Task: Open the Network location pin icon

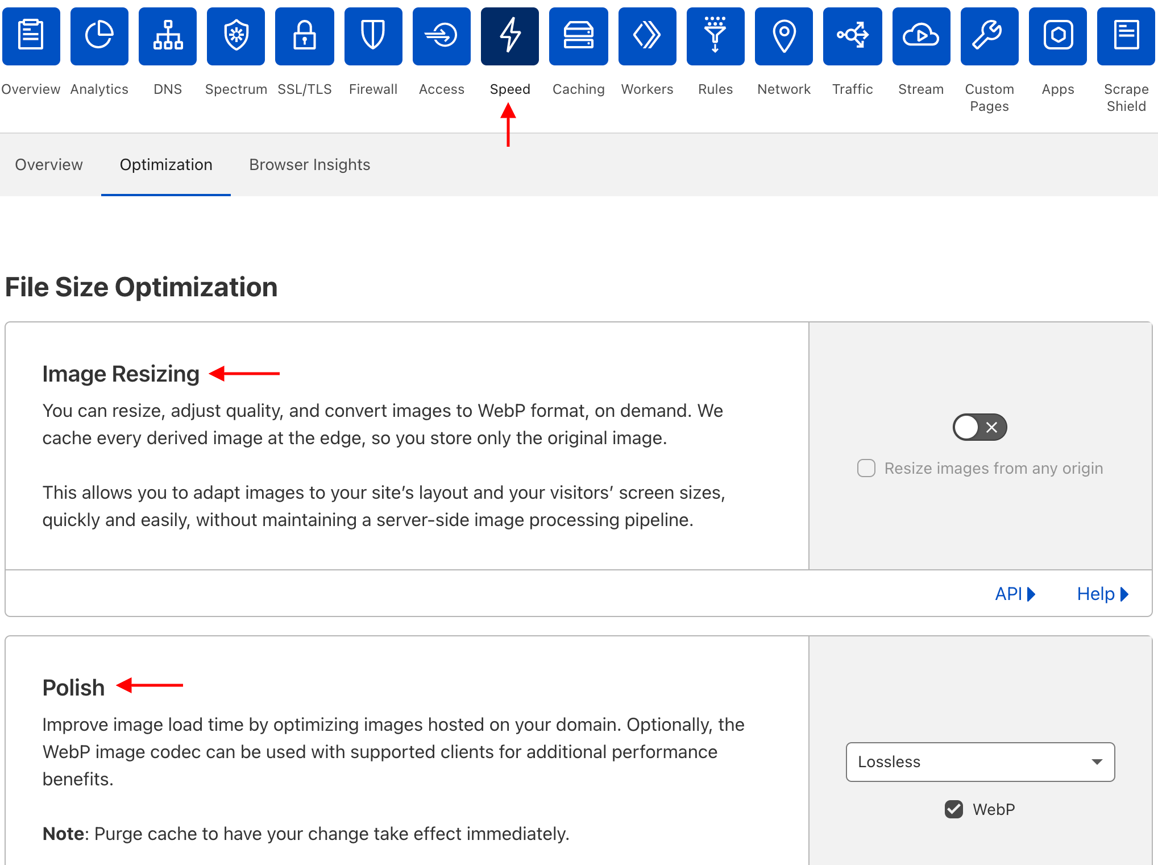Action: 783,35
